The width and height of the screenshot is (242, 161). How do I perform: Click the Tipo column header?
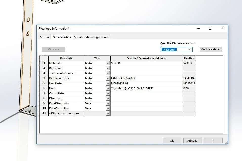97,58
